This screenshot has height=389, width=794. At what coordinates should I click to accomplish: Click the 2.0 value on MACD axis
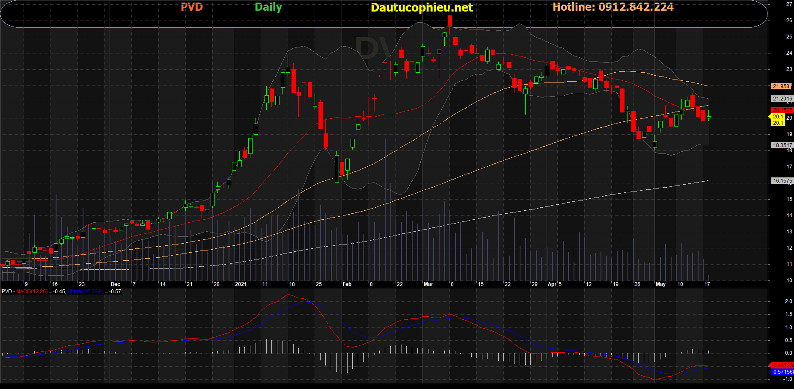(x=788, y=301)
